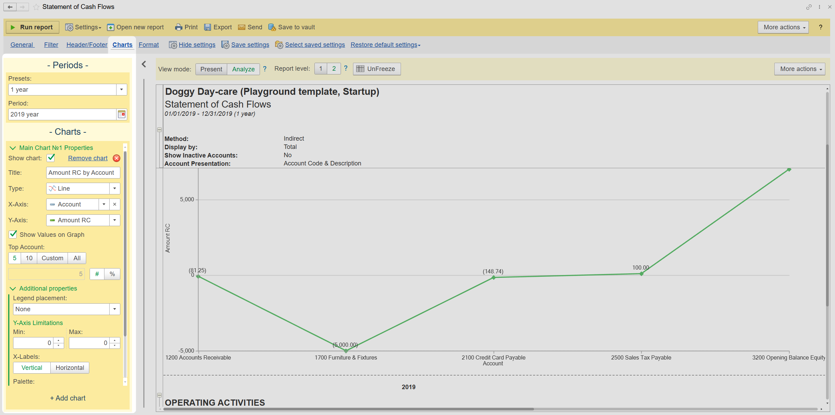Switch to the Filter tab
The width and height of the screenshot is (835, 415).
(x=51, y=45)
